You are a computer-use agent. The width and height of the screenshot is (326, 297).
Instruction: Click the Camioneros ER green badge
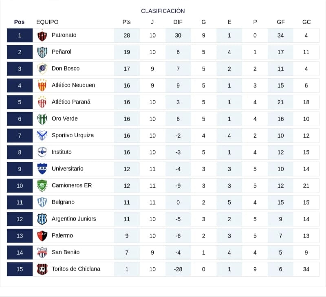[42, 185]
